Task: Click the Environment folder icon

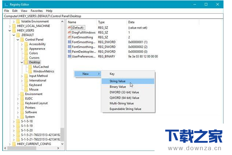Action: tap(22, 94)
